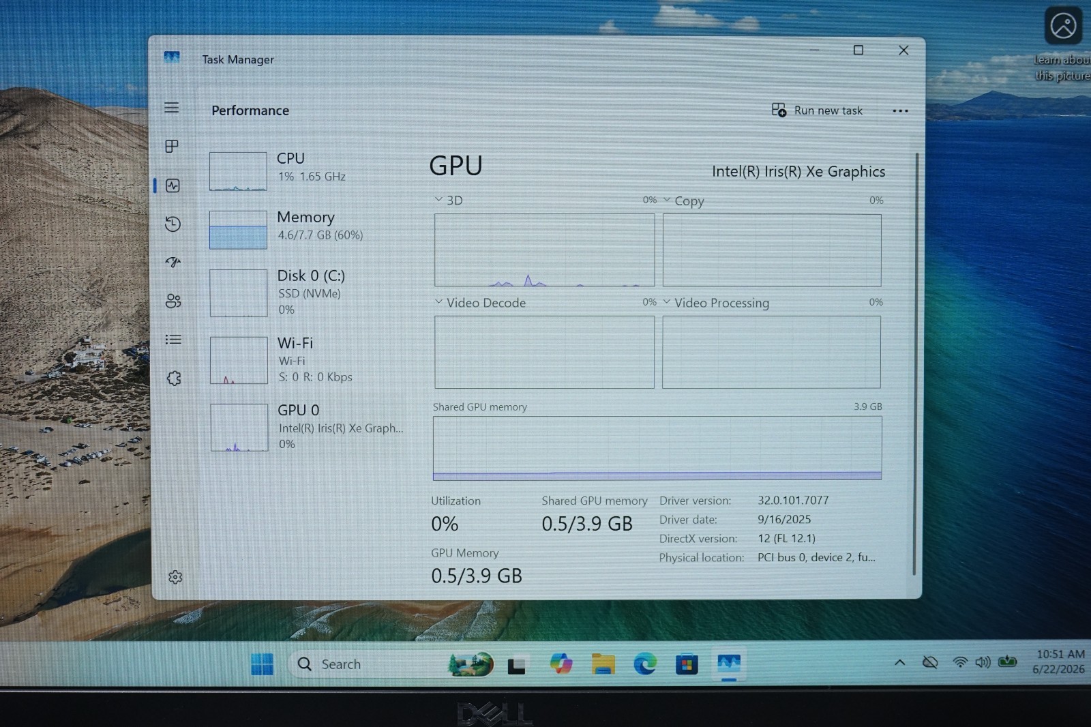1091x727 pixels.
Task: Open the Details list sidebar icon
Action: [173, 339]
